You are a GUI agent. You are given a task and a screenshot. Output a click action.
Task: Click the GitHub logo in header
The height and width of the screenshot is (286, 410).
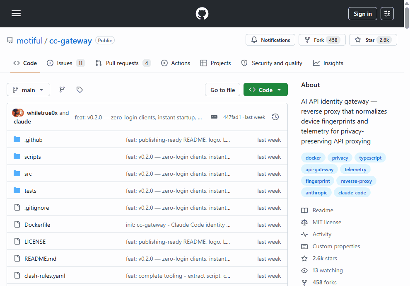[x=202, y=14]
